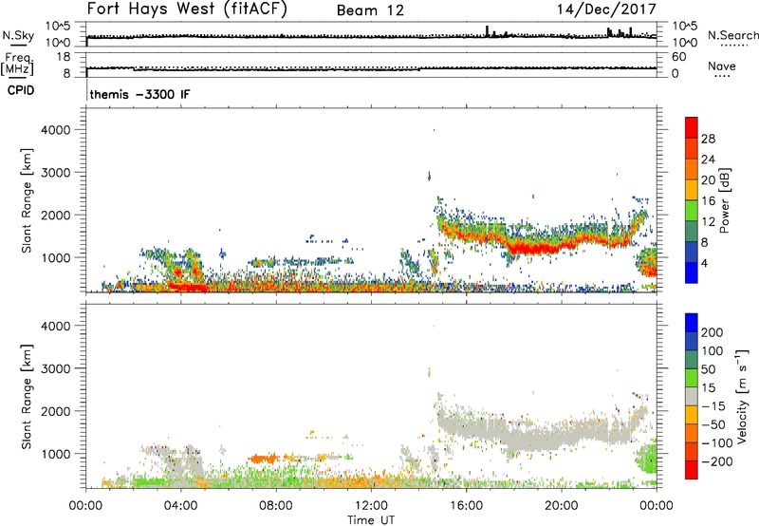Click the '20:00' time axis tick label

[x=561, y=506]
